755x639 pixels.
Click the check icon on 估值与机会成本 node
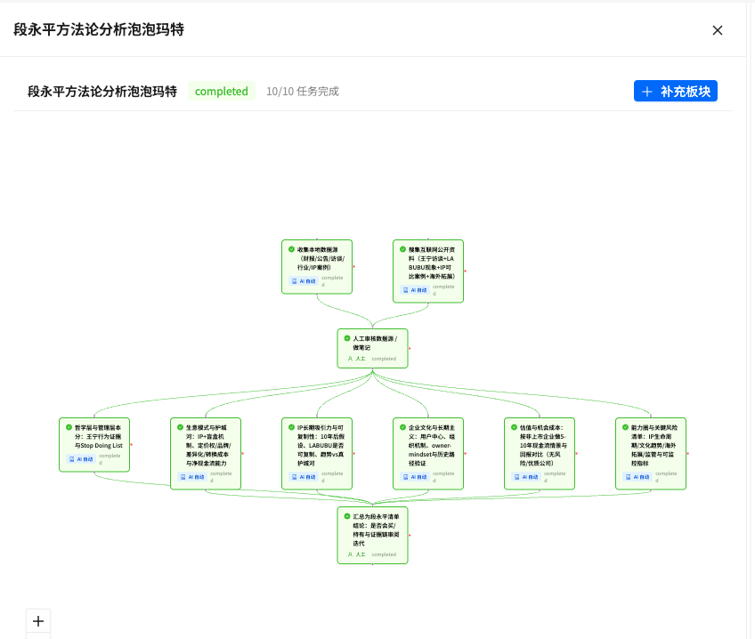[x=515, y=427]
